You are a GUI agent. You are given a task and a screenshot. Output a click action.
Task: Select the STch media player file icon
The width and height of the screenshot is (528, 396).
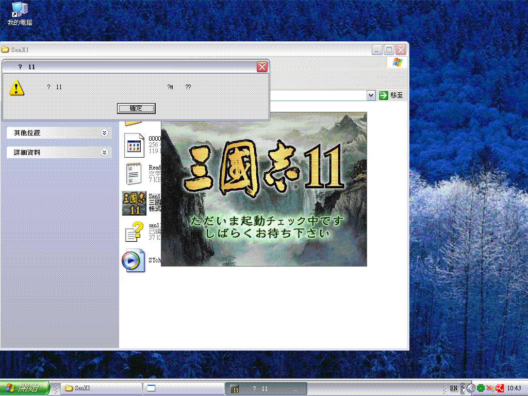click(x=134, y=260)
